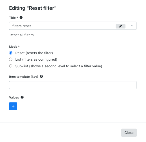Click "Sub-list (shows a second level...)" label text
This screenshot has width=146, height=142.
coord(59,66)
